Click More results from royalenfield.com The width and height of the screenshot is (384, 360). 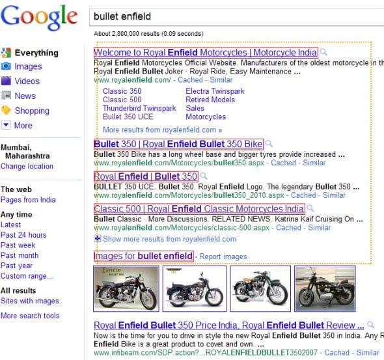click(x=162, y=130)
